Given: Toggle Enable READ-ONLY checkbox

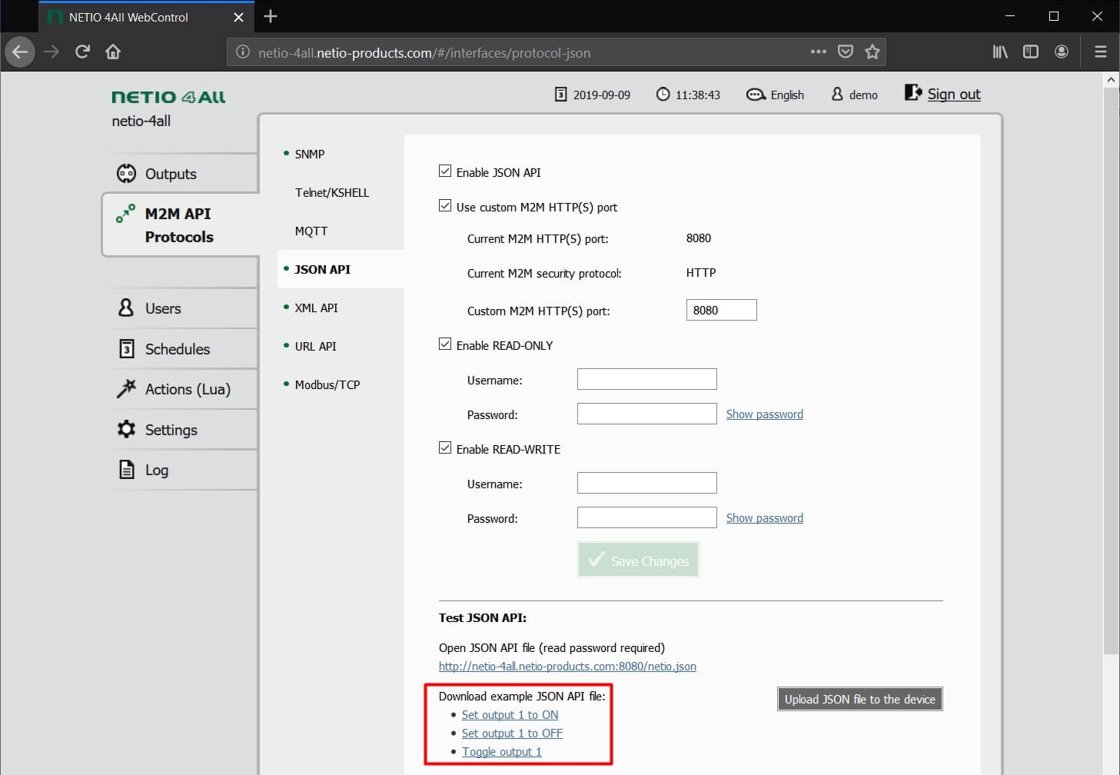Looking at the screenshot, I should tap(445, 344).
